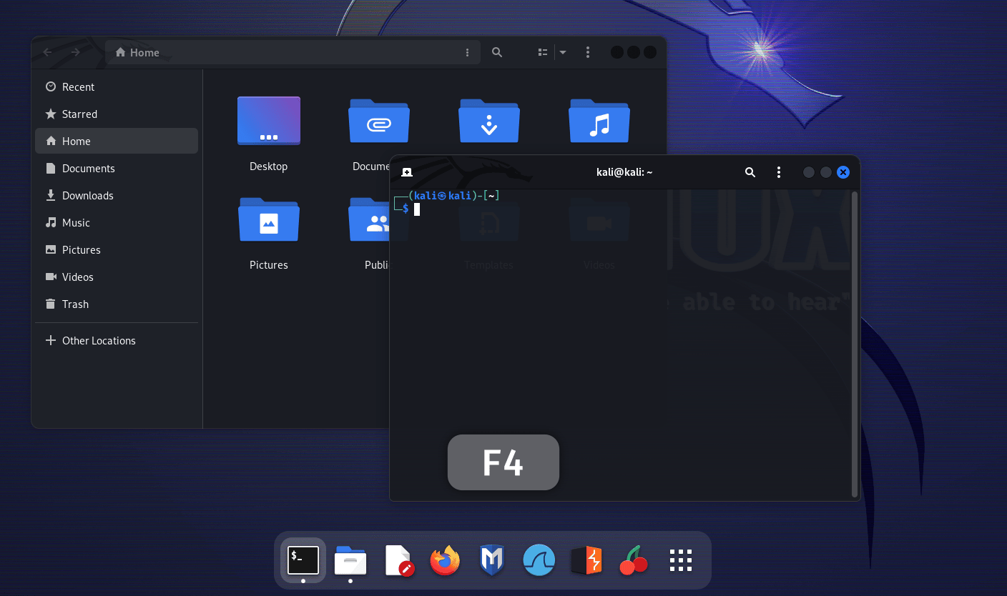Open Other Locations
This screenshot has height=596, width=1007.
(99, 340)
